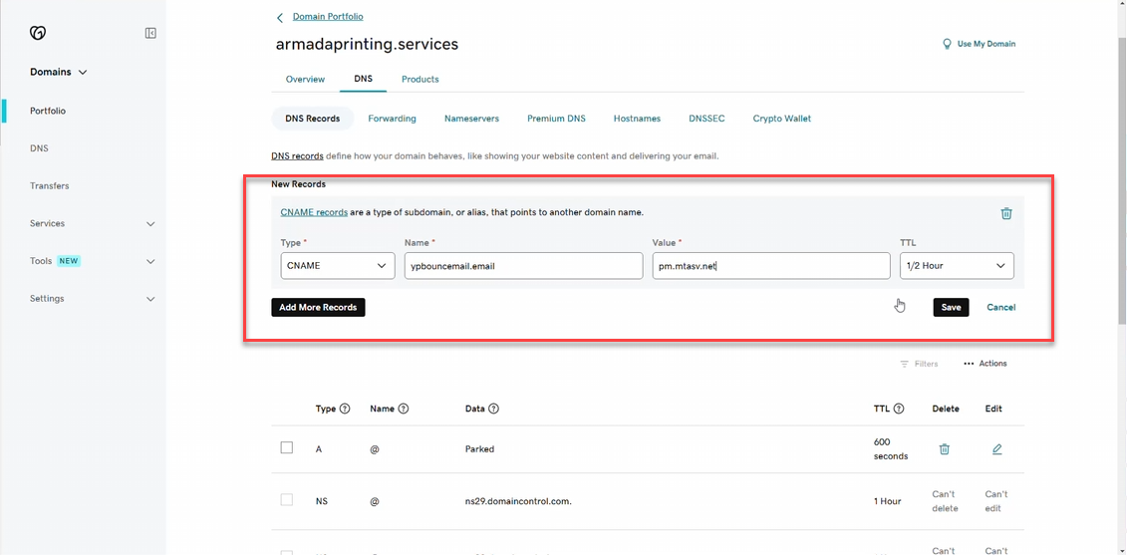
Task: Expand the Domains sidebar menu
Action: 58,72
